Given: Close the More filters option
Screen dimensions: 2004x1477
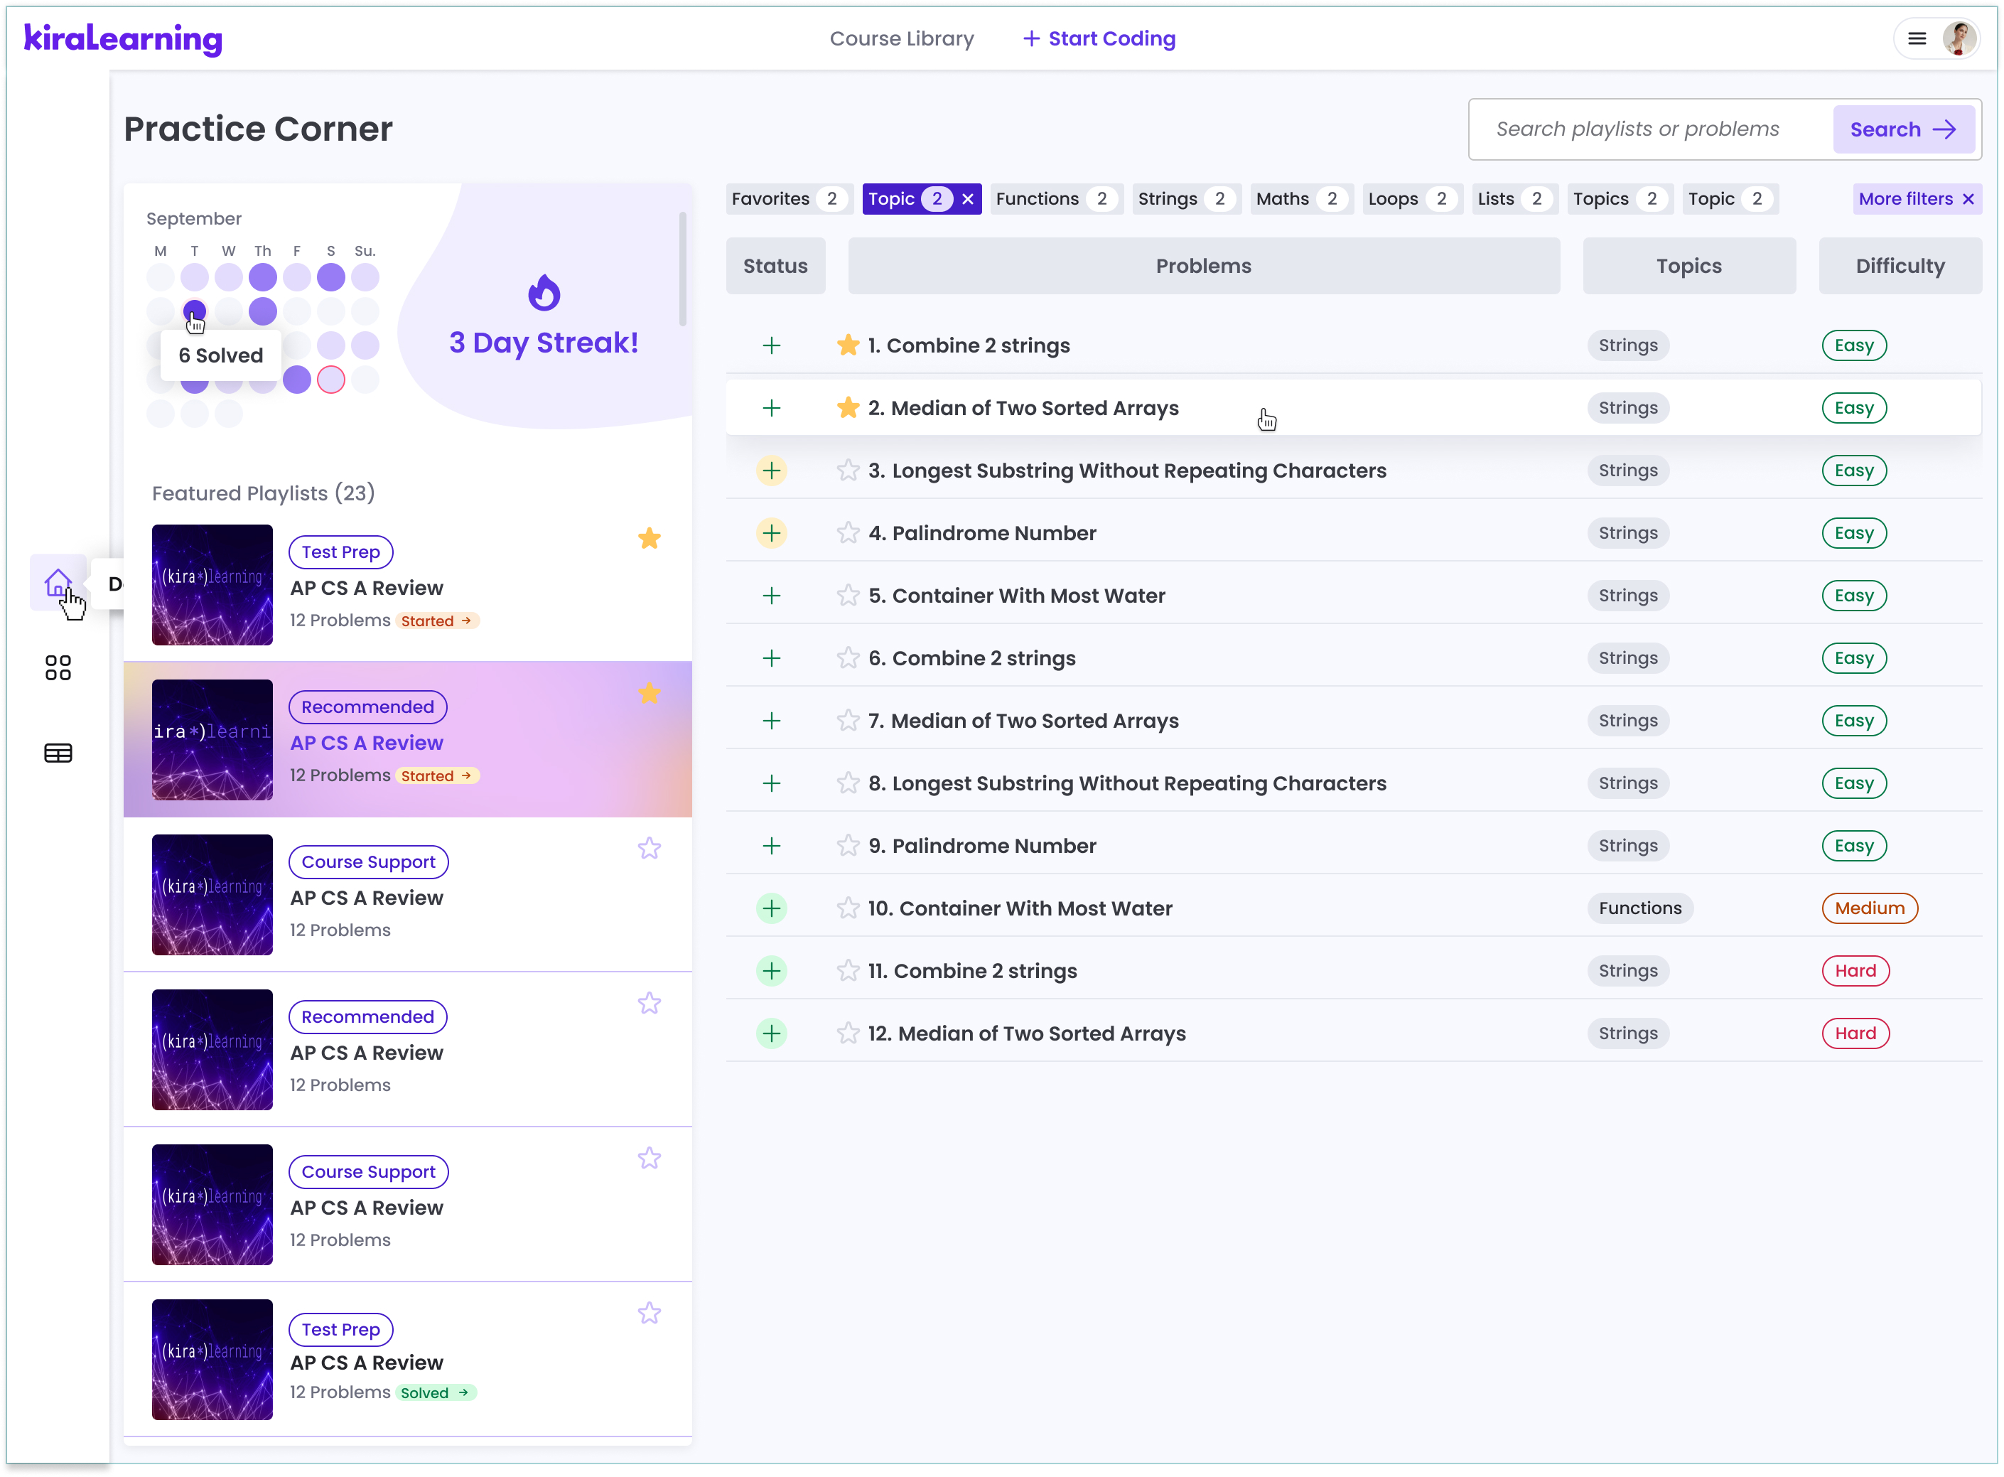Looking at the screenshot, I should (x=1967, y=198).
